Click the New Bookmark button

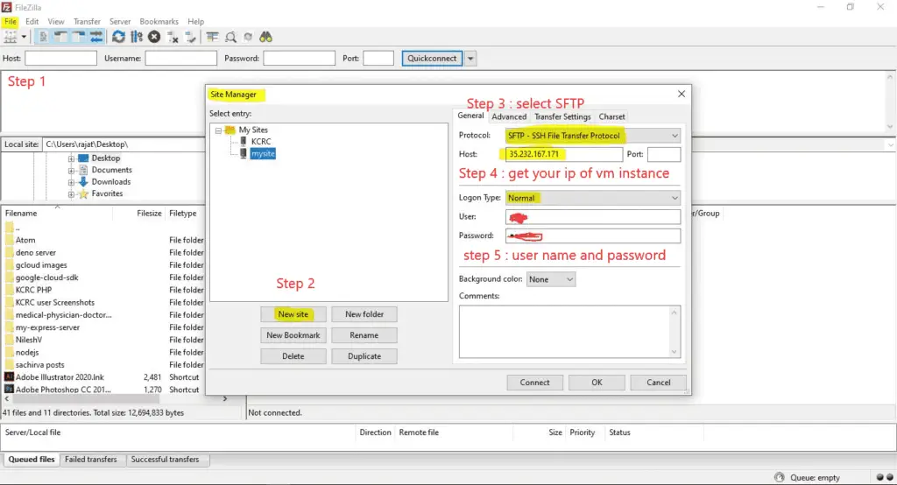point(293,335)
